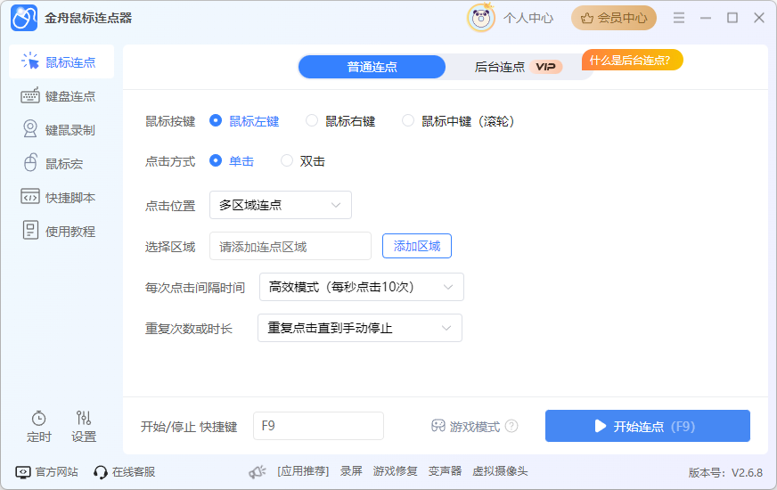
Task: Open the 鼠标宏 mouse macro icon
Action: 30,164
